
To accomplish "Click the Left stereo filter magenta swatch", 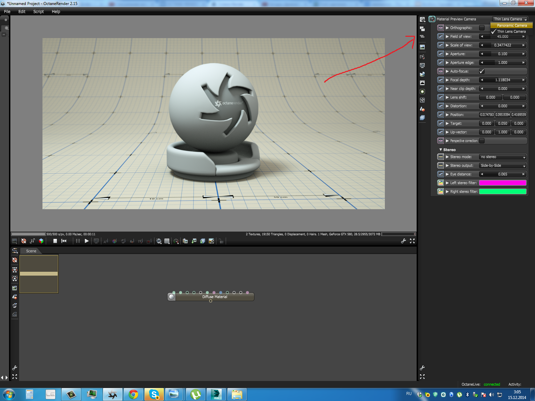I will 503,183.
